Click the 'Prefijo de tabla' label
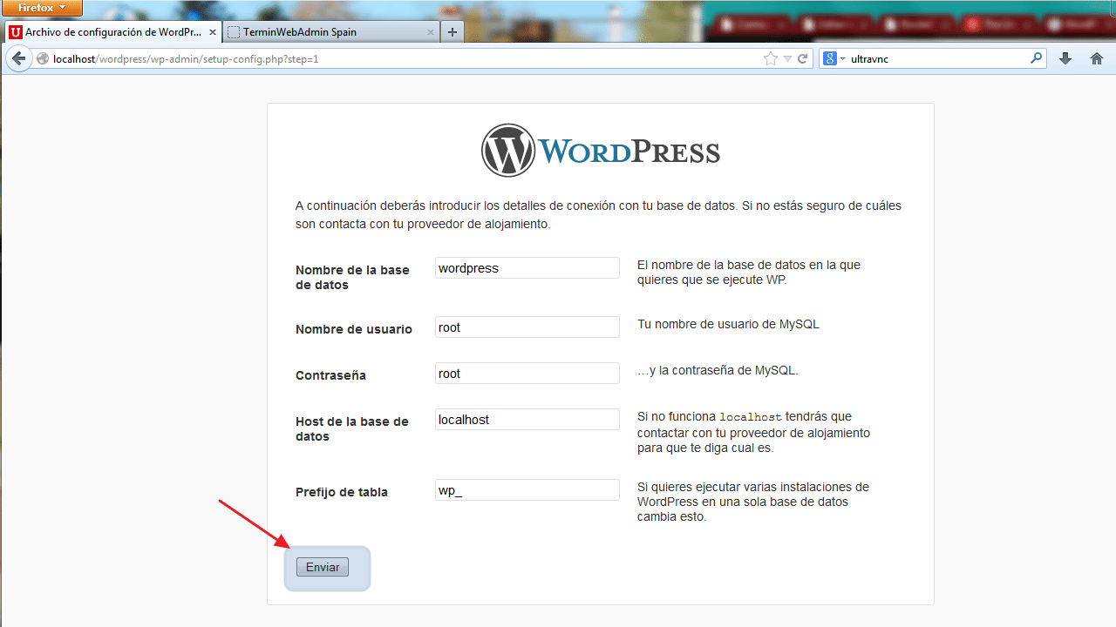Screen dimensions: 1116x627 (342, 492)
